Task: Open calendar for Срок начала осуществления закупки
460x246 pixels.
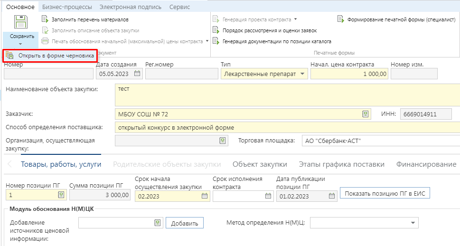Action: (x=205, y=196)
